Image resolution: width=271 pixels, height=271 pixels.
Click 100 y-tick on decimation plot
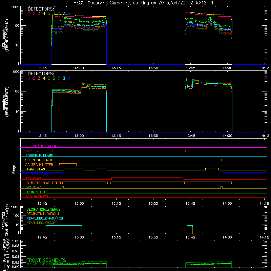coord(16,215)
